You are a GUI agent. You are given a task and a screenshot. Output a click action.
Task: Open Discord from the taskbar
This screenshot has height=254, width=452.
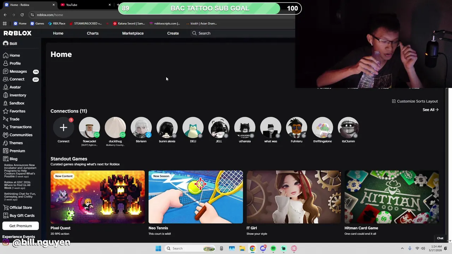tap(263, 248)
